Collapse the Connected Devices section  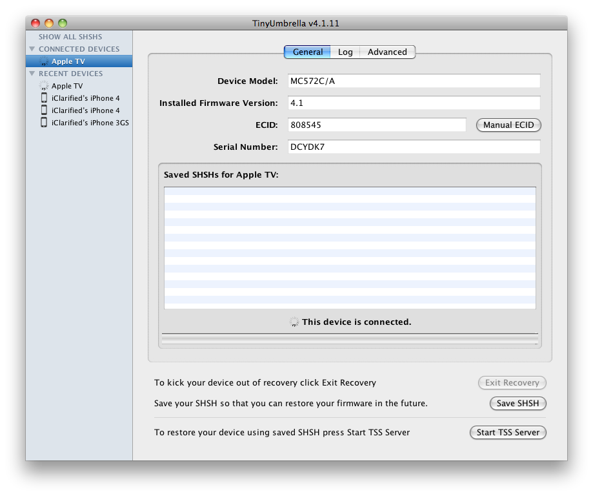pos(32,49)
